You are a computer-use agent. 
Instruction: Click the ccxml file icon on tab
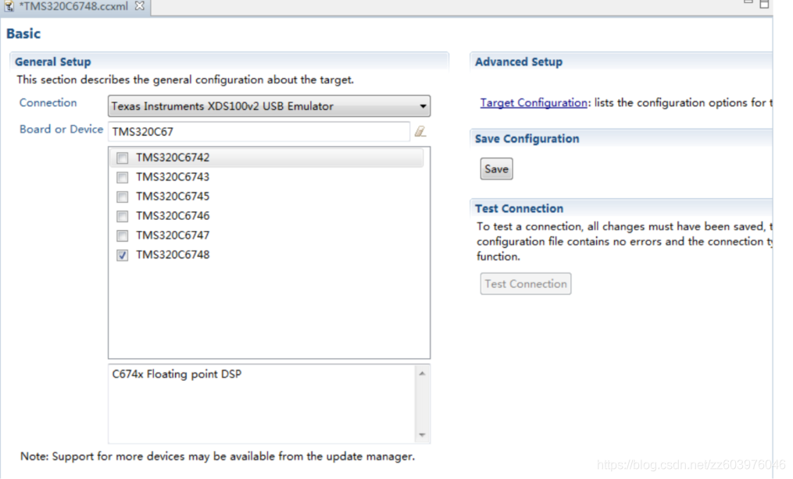pyautogui.click(x=9, y=6)
